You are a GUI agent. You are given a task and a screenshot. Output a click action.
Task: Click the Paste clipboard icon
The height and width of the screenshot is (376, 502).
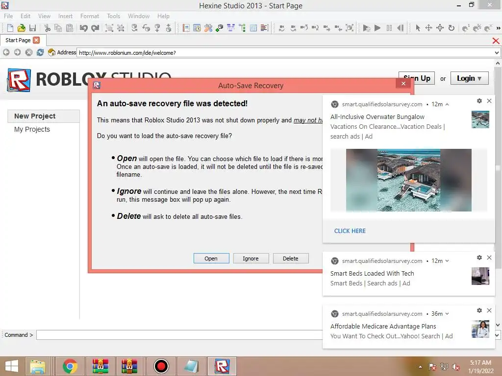[69, 28]
